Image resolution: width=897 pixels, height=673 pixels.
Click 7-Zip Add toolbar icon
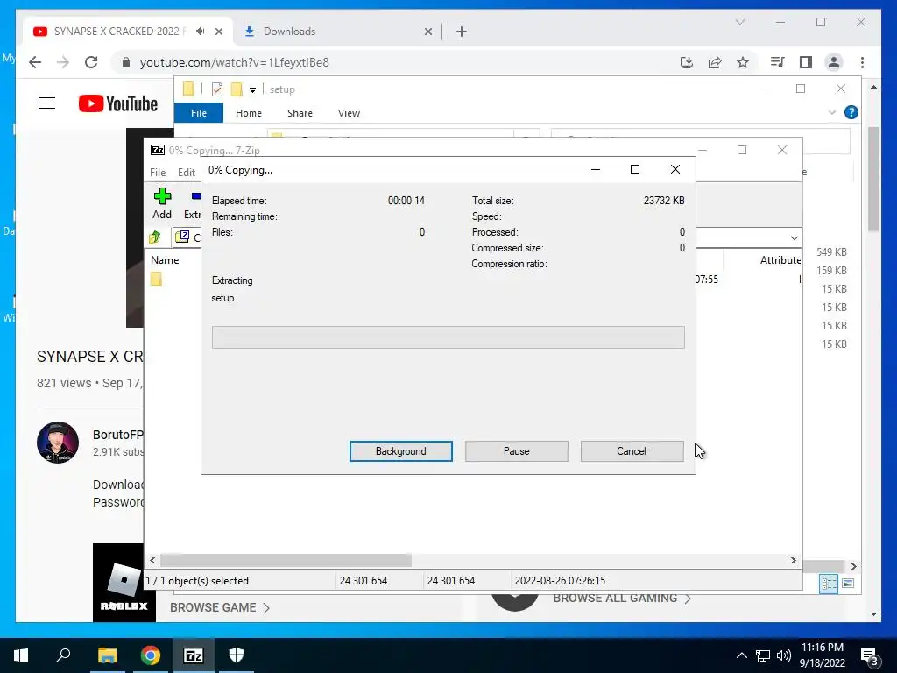pos(162,203)
